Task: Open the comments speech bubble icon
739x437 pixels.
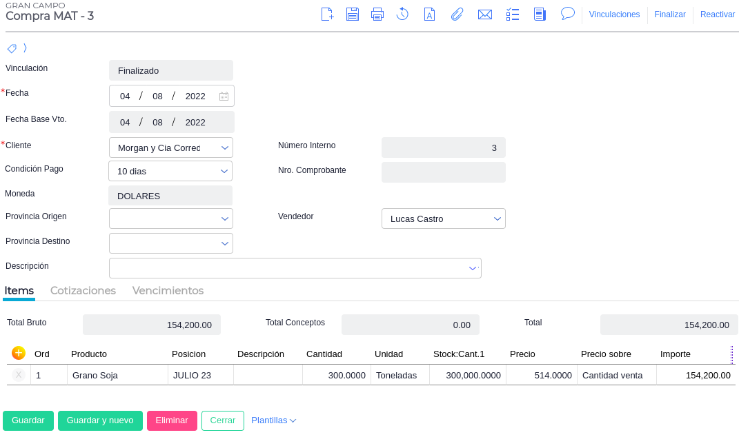Action: coord(568,13)
